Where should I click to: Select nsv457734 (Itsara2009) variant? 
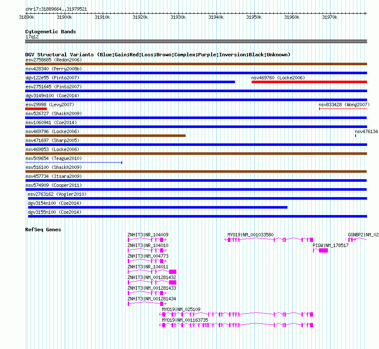[x=196, y=180]
